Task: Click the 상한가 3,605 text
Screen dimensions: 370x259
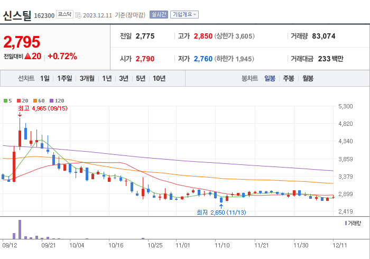Action: [235, 36]
